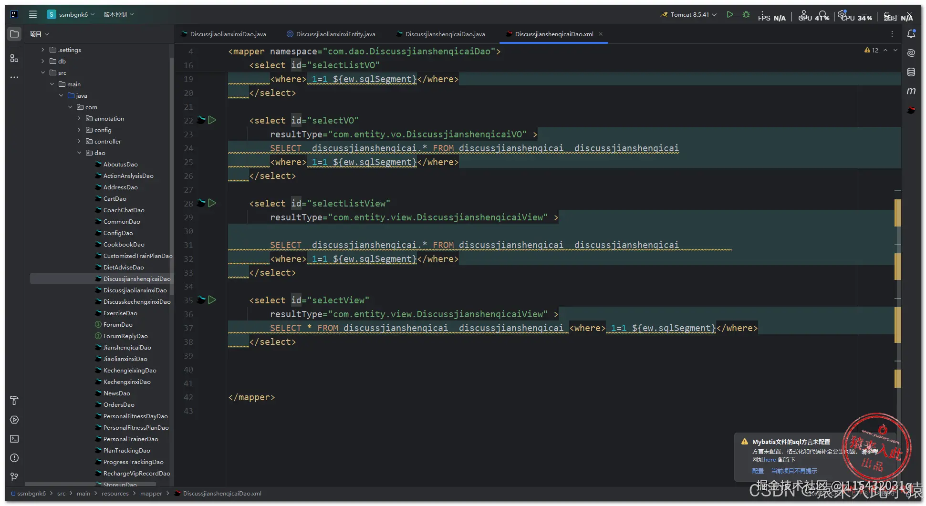Open the Problems tool window

[x=14, y=458]
